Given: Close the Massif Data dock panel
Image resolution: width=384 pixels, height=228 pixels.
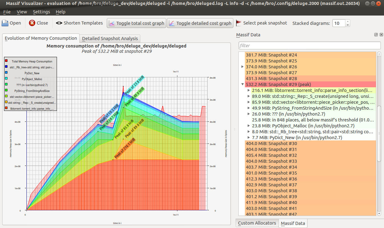Looking at the screenshot, I should (x=381, y=35).
